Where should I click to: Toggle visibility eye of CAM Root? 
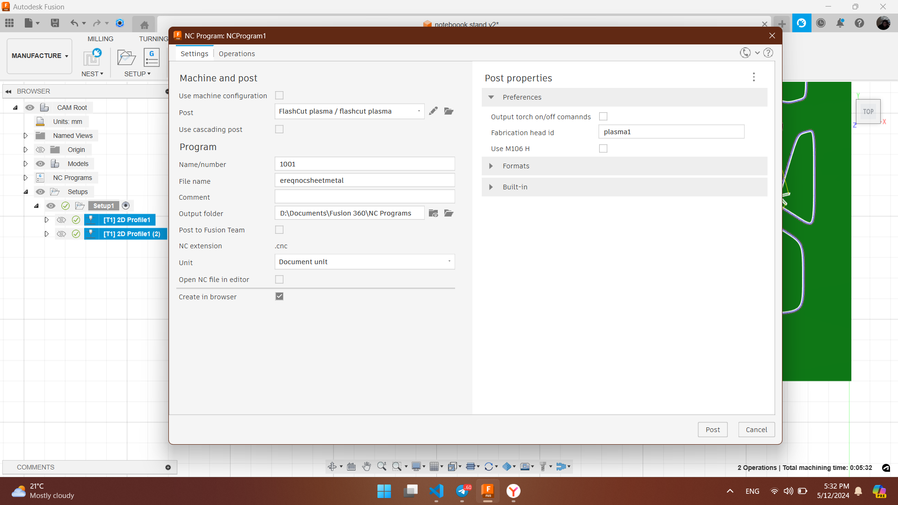pyautogui.click(x=30, y=108)
